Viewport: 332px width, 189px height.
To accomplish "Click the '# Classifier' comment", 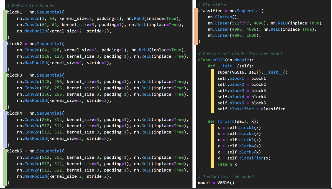I will pyautogui.click(x=213, y=5).
